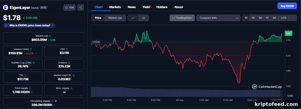The height and width of the screenshot is (109, 301).
Task: Select the Market cap chart toggle
Action: pos(115,18)
